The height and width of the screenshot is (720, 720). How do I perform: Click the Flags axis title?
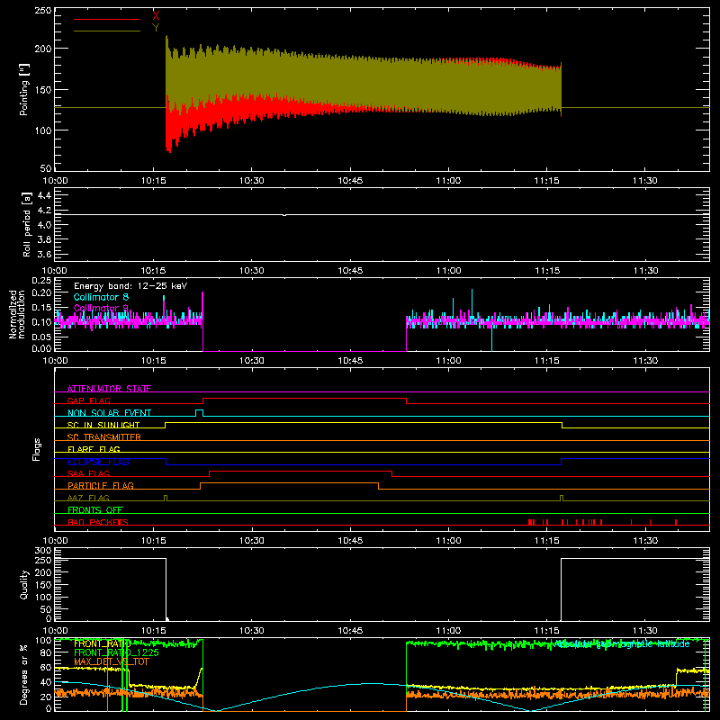[x=36, y=449]
